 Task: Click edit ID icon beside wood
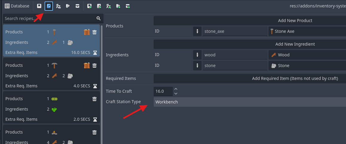(x=197, y=55)
